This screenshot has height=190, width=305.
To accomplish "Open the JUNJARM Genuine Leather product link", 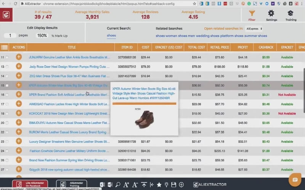I will coord(69,57).
